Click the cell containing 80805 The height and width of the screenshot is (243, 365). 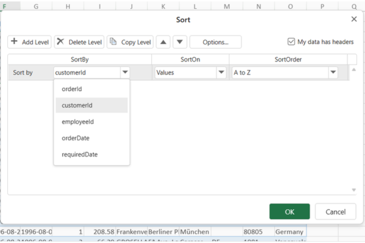tap(259, 232)
